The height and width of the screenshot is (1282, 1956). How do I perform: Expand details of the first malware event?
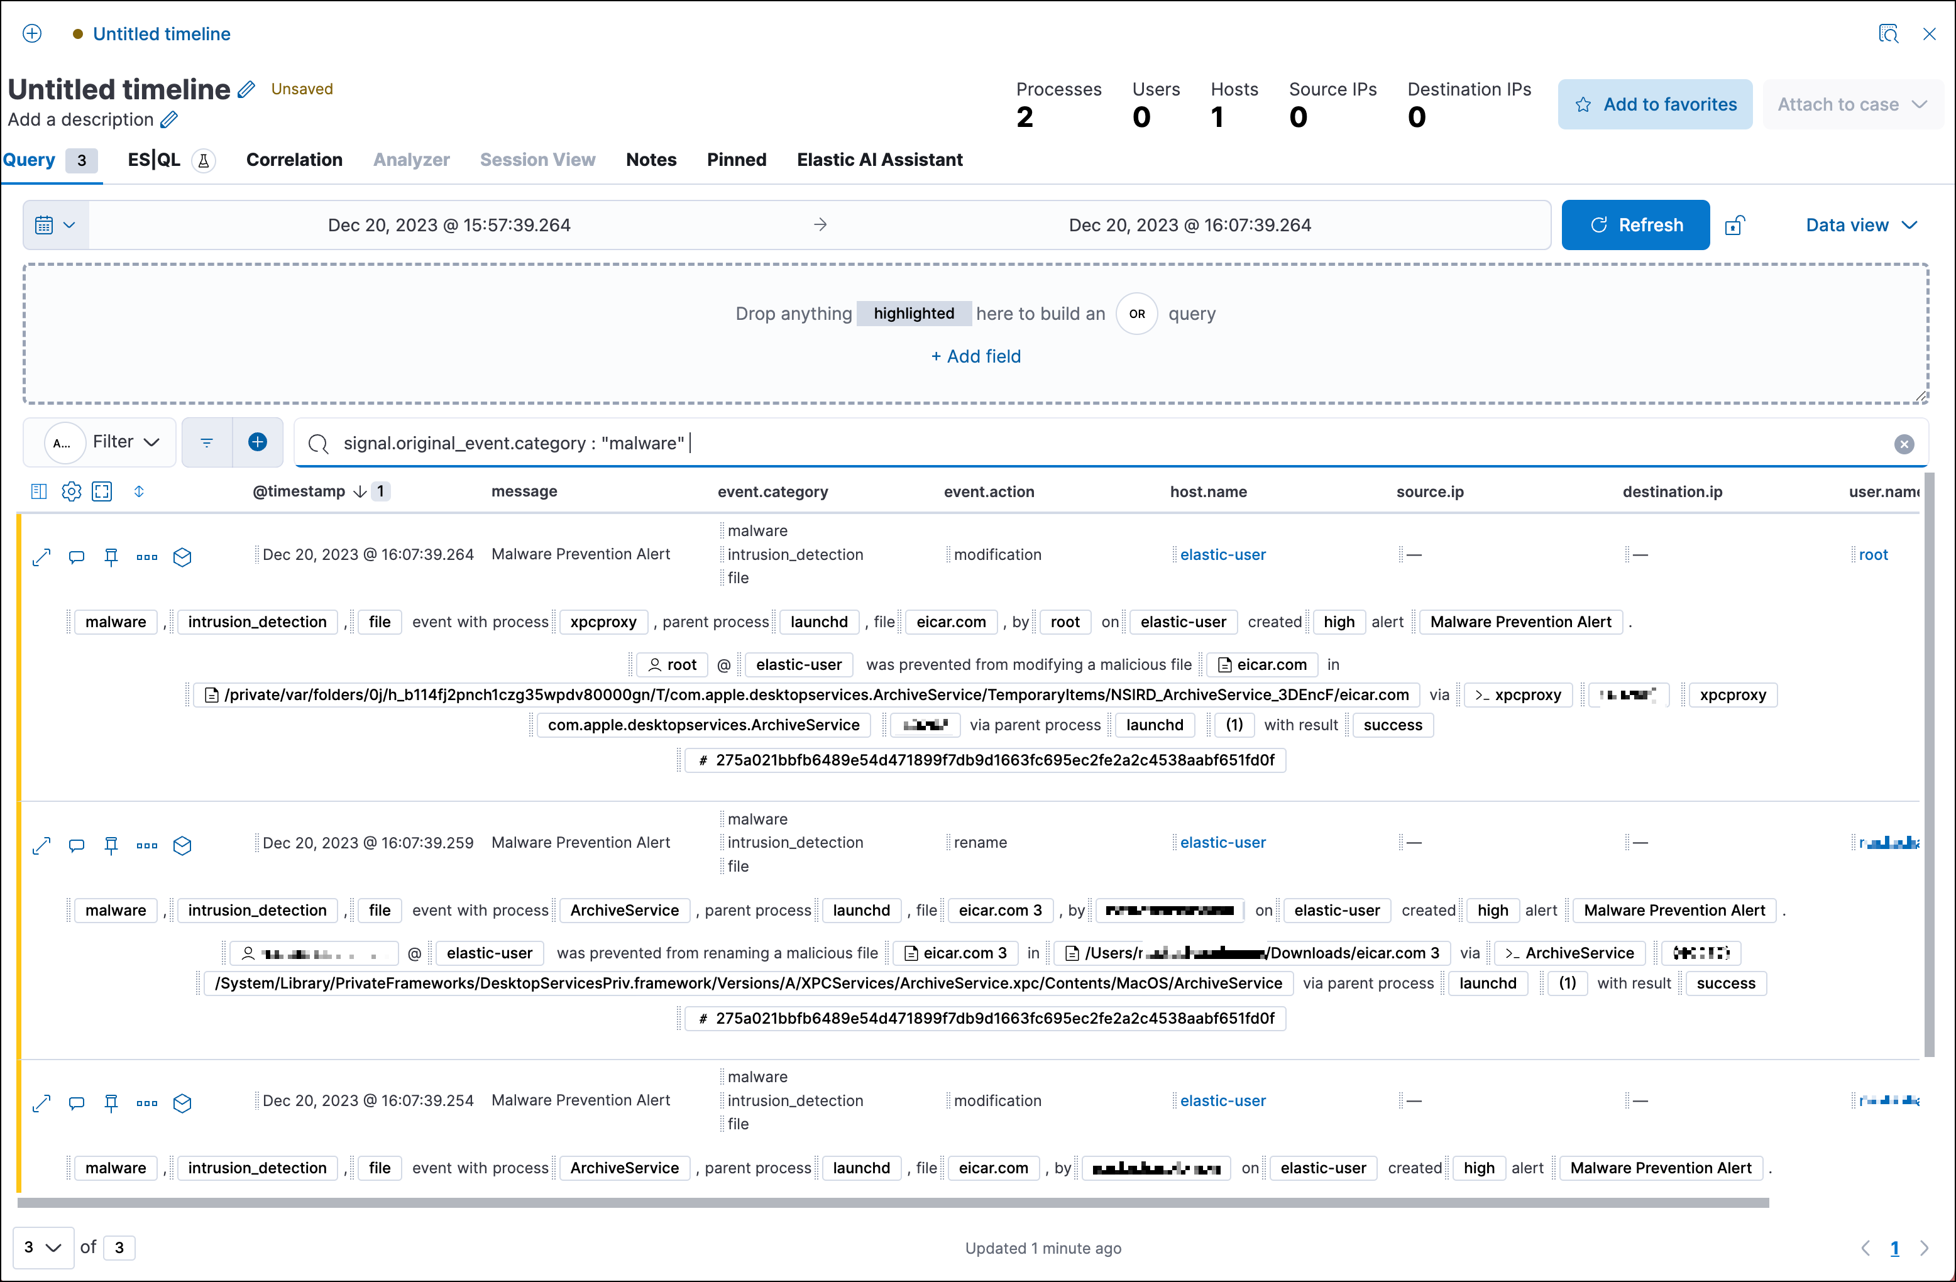pyautogui.click(x=41, y=557)
